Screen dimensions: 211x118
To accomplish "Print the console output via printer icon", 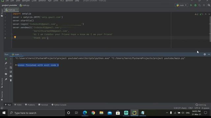I will coord(11,76).
